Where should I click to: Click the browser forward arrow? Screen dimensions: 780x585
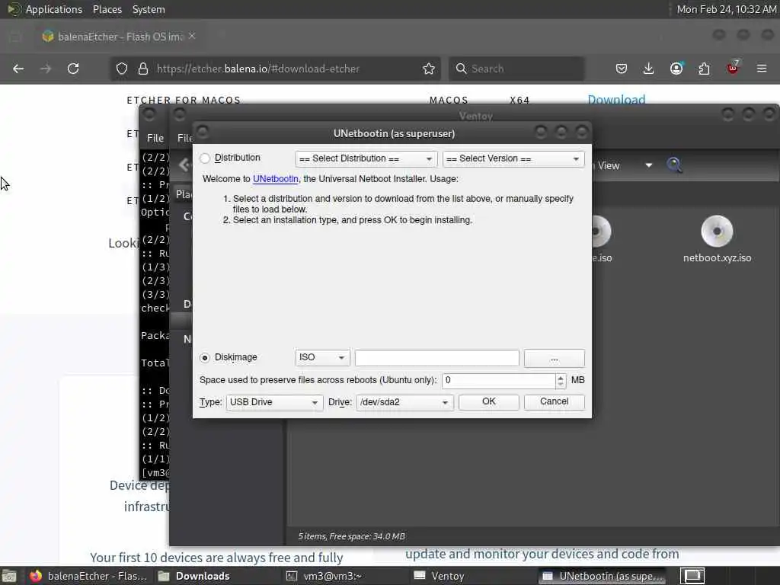[46, 69]
